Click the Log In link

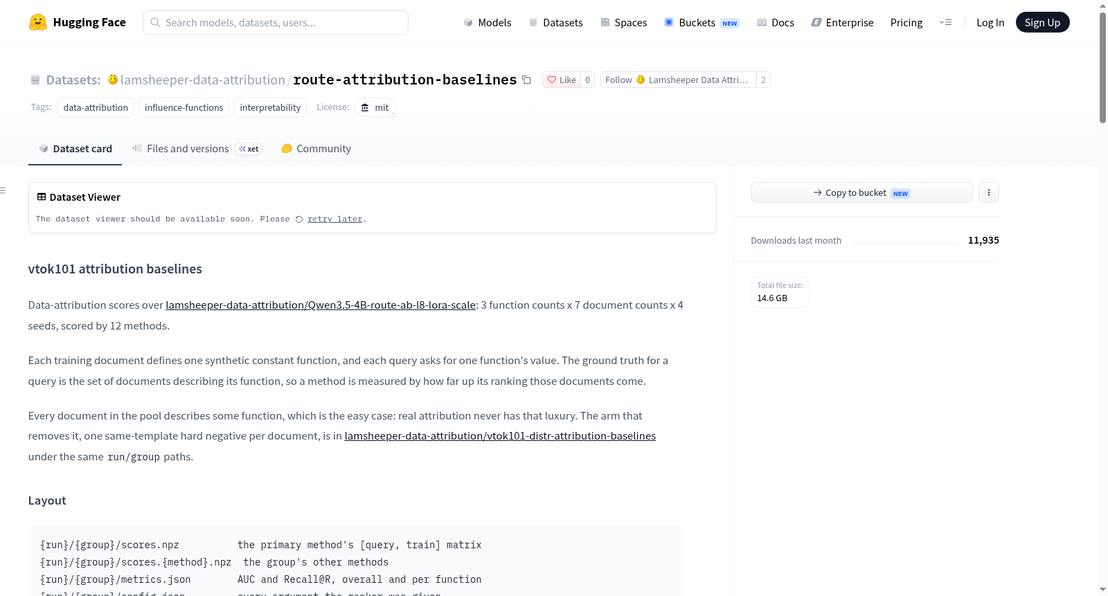pos(990,22)
